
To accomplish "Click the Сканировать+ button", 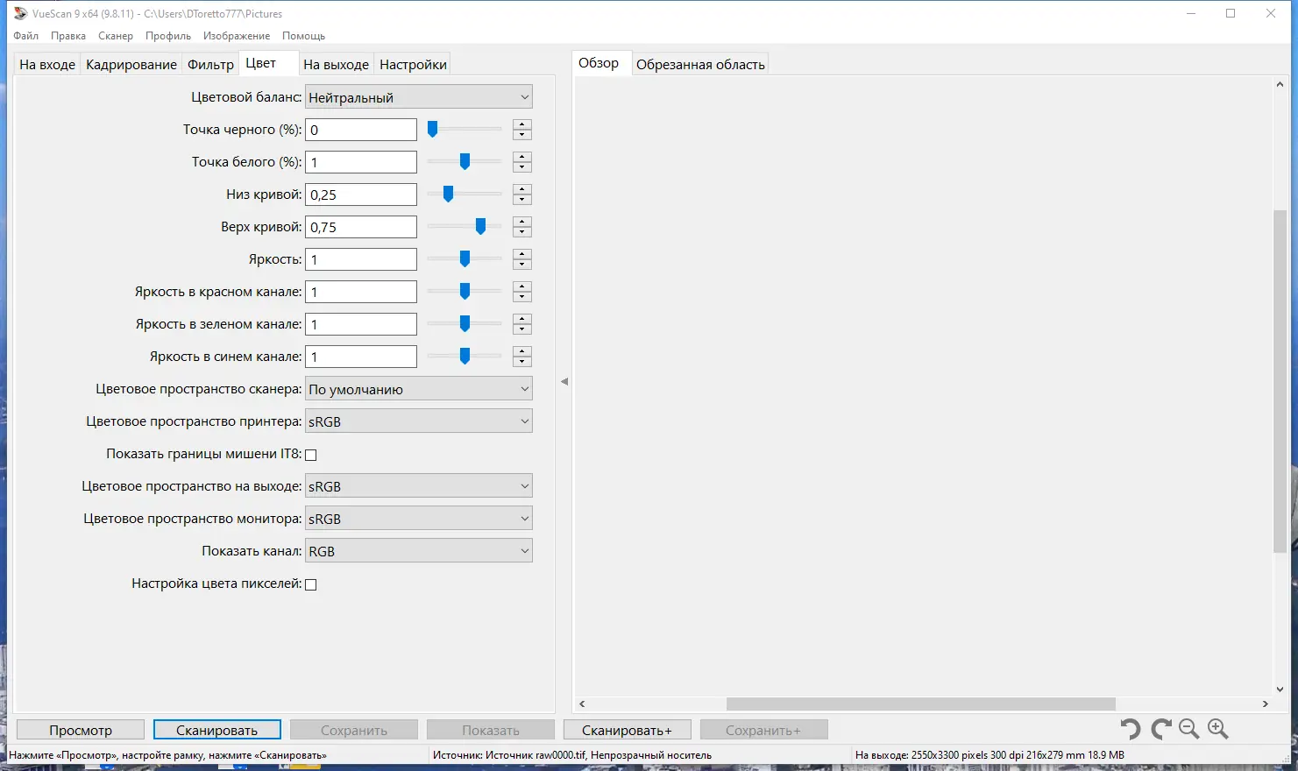I will pos(628,730).
